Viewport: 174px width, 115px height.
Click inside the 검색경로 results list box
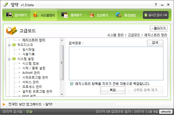pos(116,63)
